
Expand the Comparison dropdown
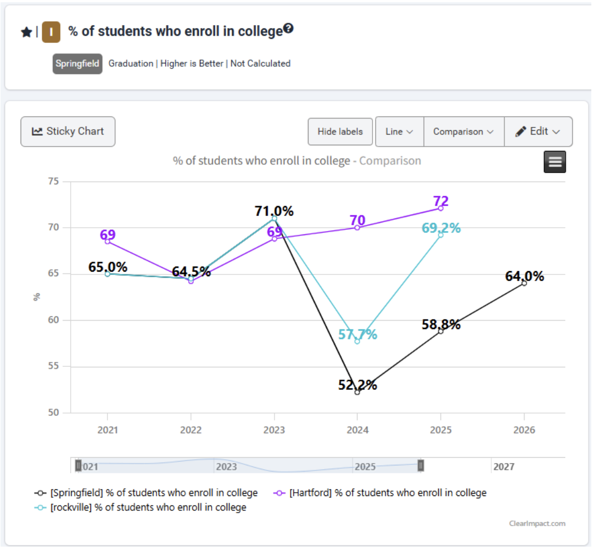pyautogui.click(x=463, y=131)
